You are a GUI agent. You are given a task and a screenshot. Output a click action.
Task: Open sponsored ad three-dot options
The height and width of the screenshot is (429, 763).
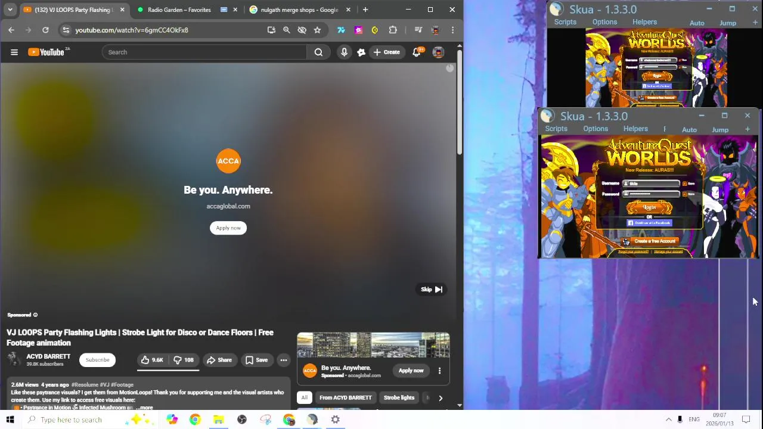(x=439, y=371)
